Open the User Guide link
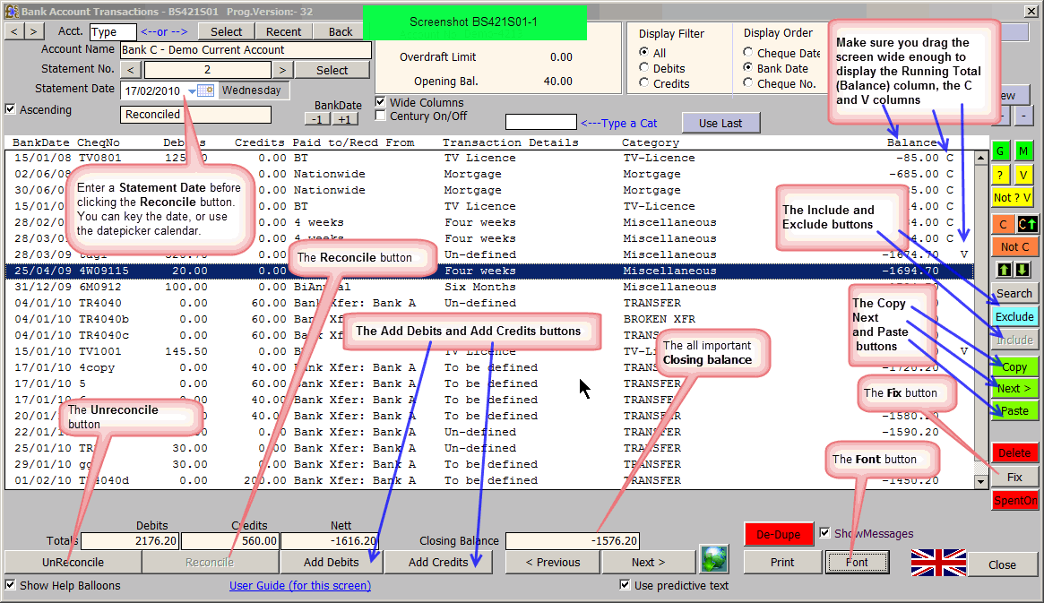Screen dimensions: 1044x603 (x=299, y=585)
